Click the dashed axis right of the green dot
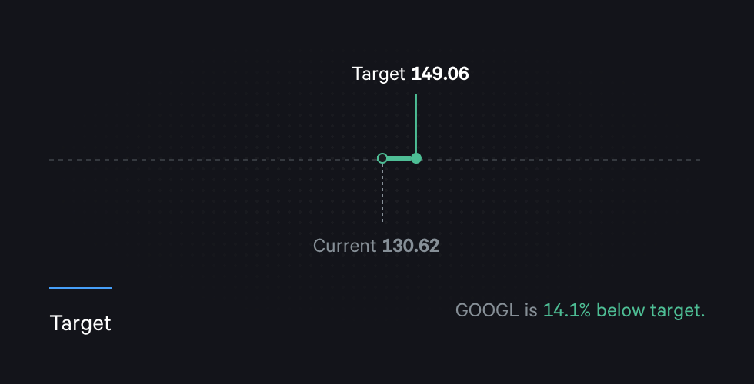This screenshot has height=384, width=754. click(562, 160)
